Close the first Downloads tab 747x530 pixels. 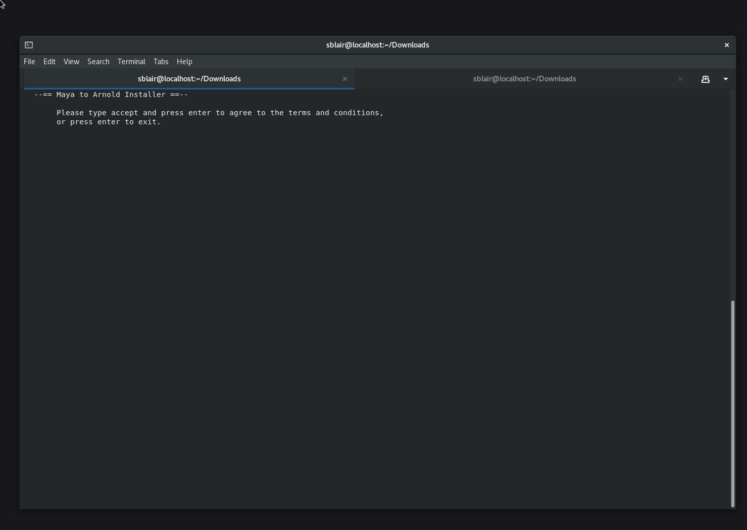tap(345, 79)
